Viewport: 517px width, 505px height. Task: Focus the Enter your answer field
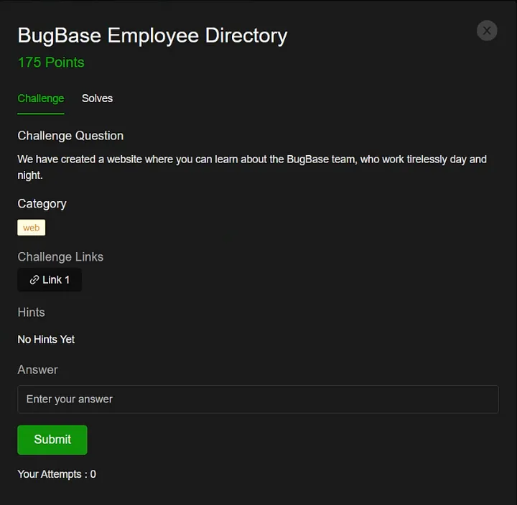[x=258, y=399]
